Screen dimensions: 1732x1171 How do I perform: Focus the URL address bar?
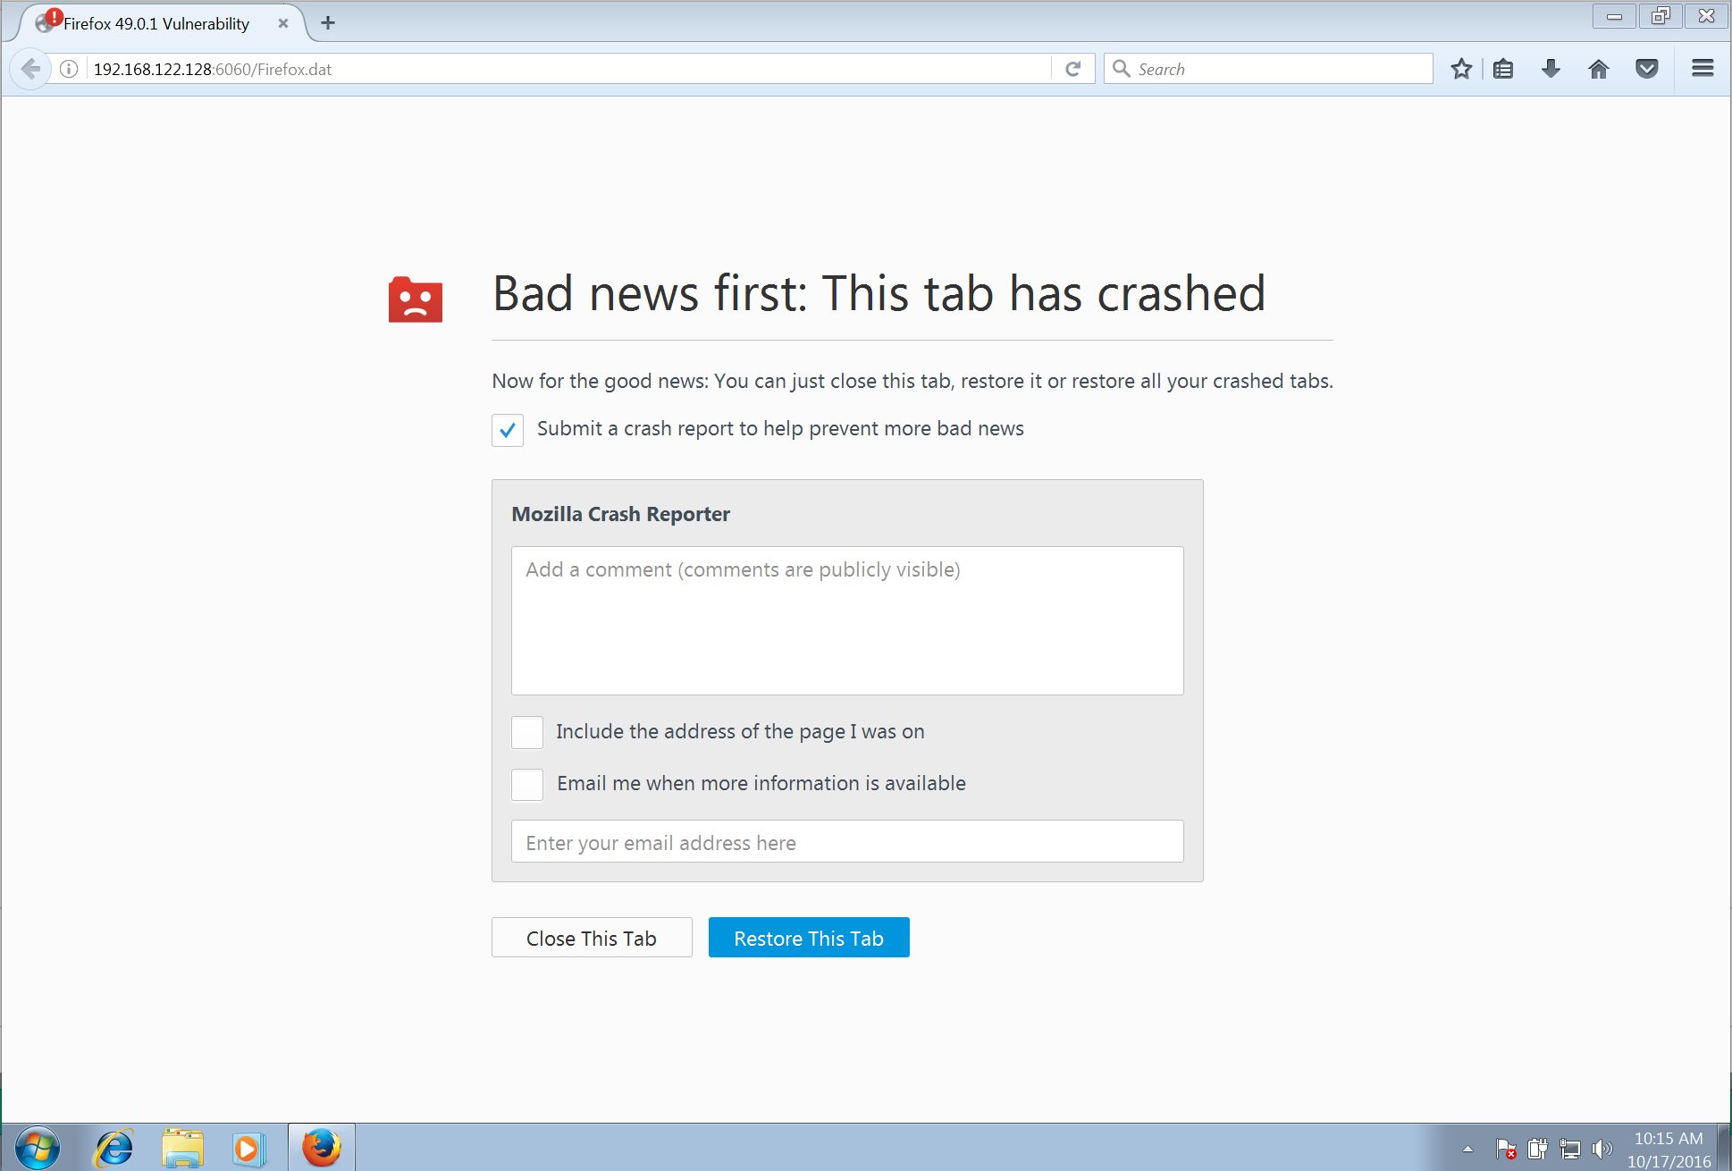[x=568, y=69]
